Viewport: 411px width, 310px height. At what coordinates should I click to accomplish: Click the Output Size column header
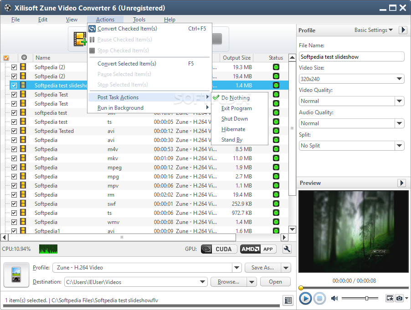236,58
